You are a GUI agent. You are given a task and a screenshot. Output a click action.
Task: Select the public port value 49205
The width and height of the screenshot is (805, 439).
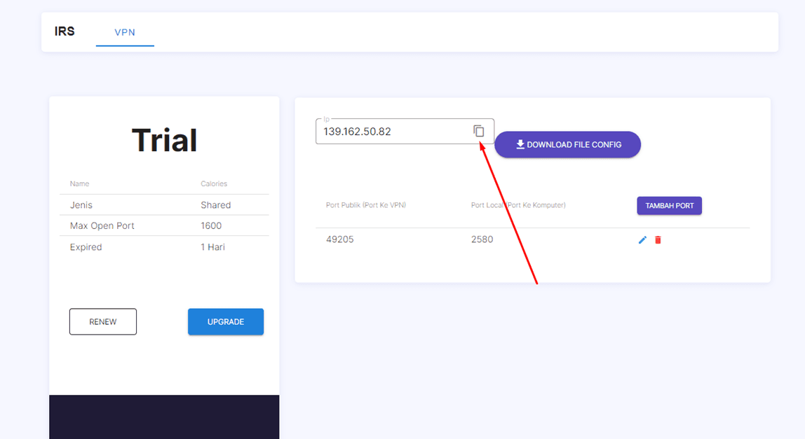(x=340, y=239)
